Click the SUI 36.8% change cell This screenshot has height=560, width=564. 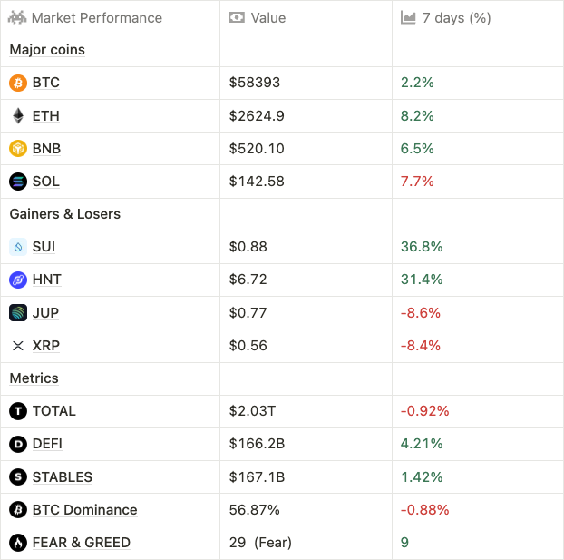[420, 247]
